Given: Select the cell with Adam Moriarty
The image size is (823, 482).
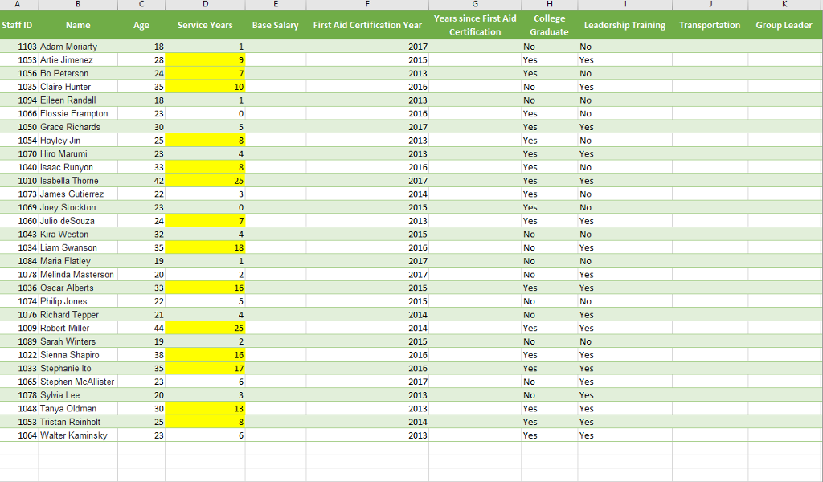Looking at the screenshot, I should (x=78, y=47).
